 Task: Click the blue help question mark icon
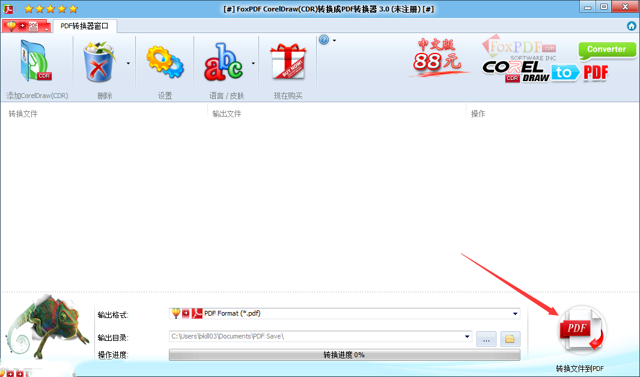(x=324, y=40)
